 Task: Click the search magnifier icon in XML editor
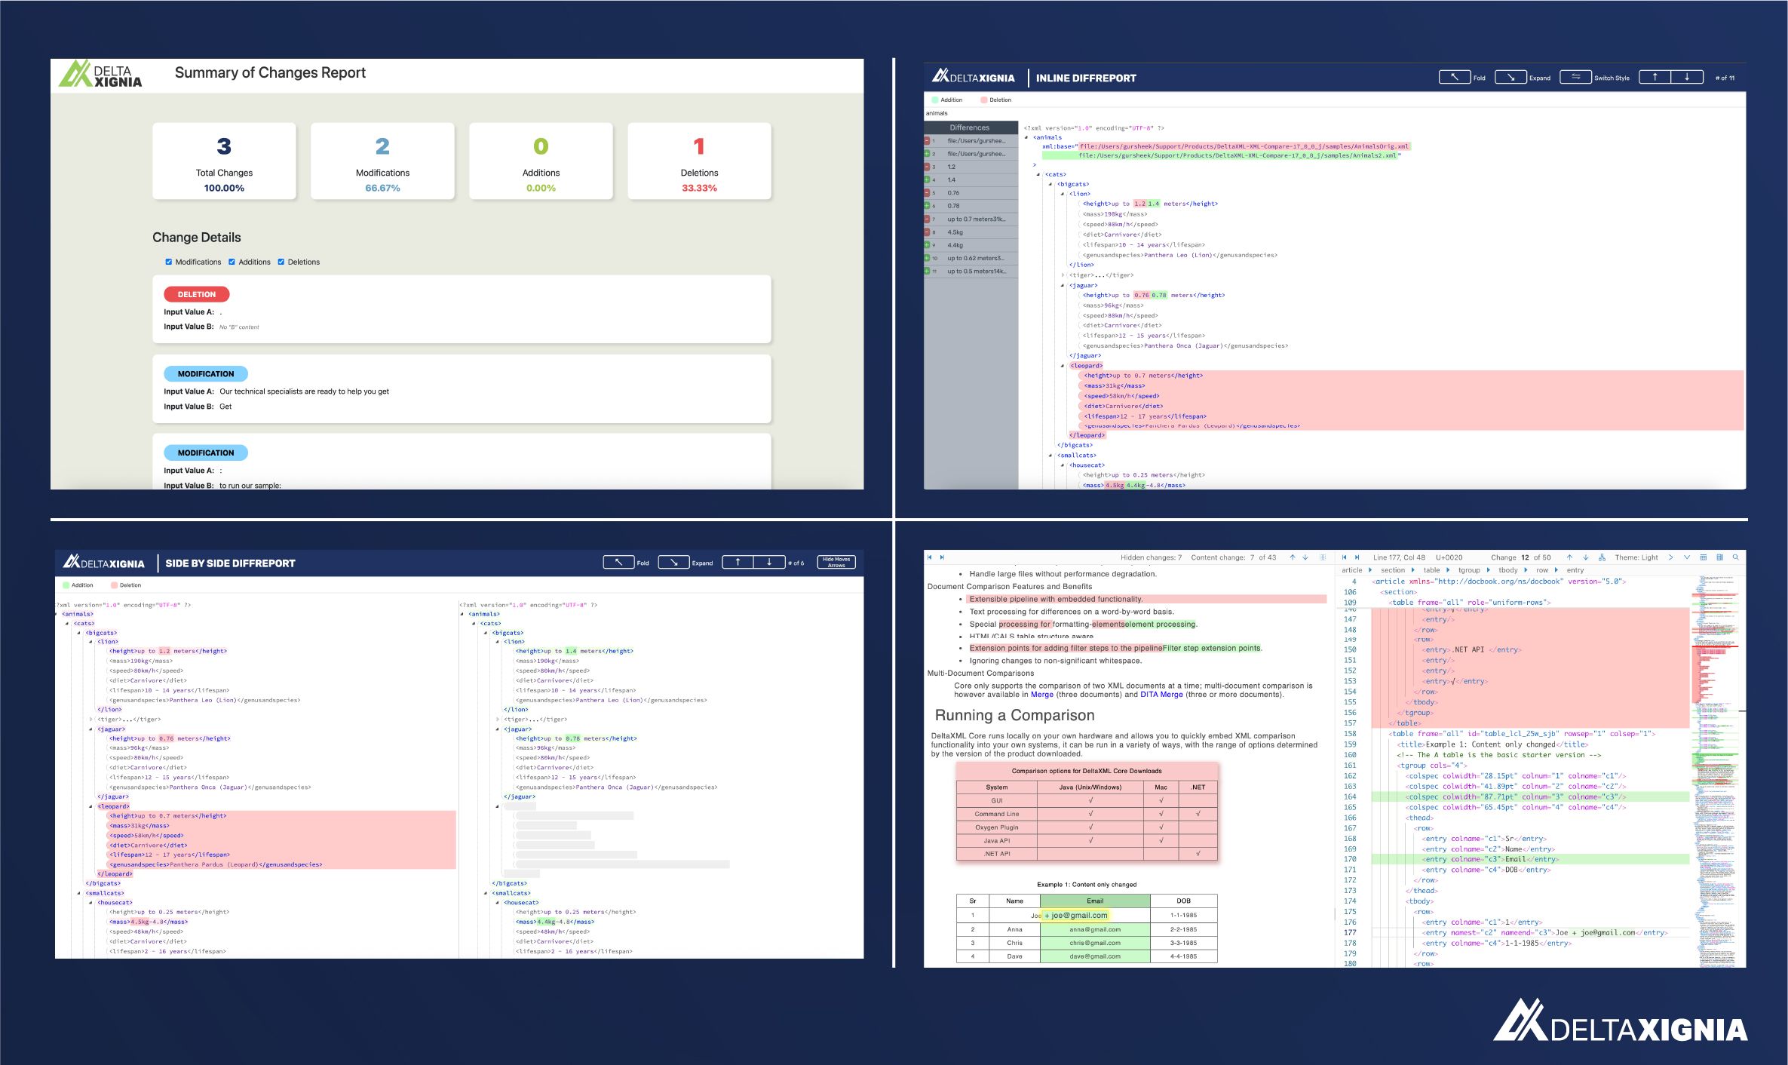coord(1736,557)
